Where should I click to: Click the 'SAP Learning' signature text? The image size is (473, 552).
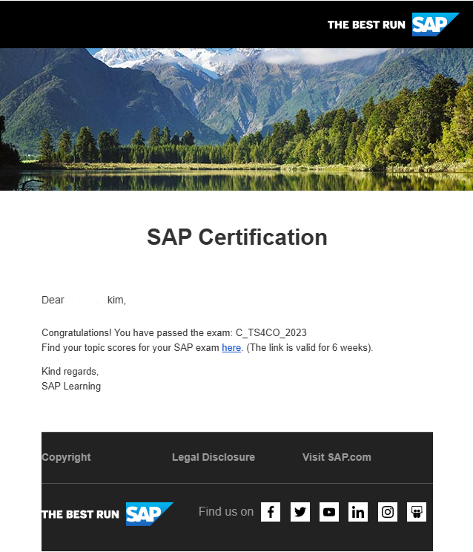pyautogui.click(x=71, y=386)
